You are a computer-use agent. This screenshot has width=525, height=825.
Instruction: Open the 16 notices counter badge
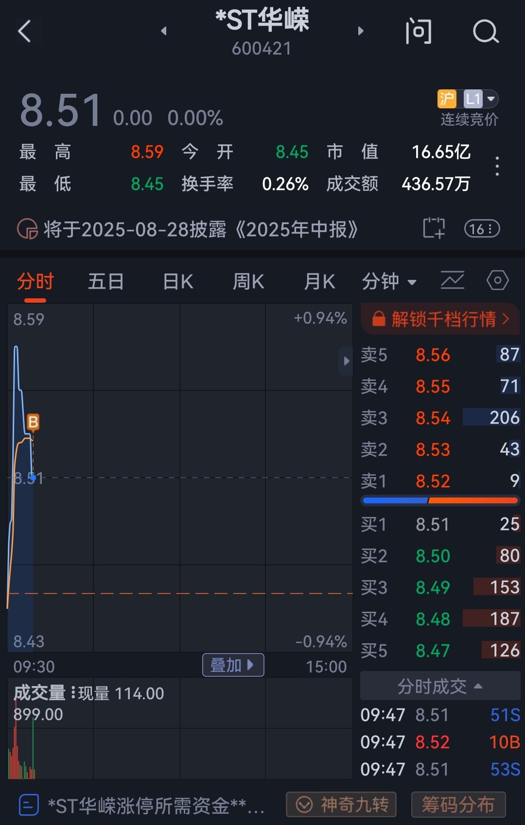click(482, 229)
